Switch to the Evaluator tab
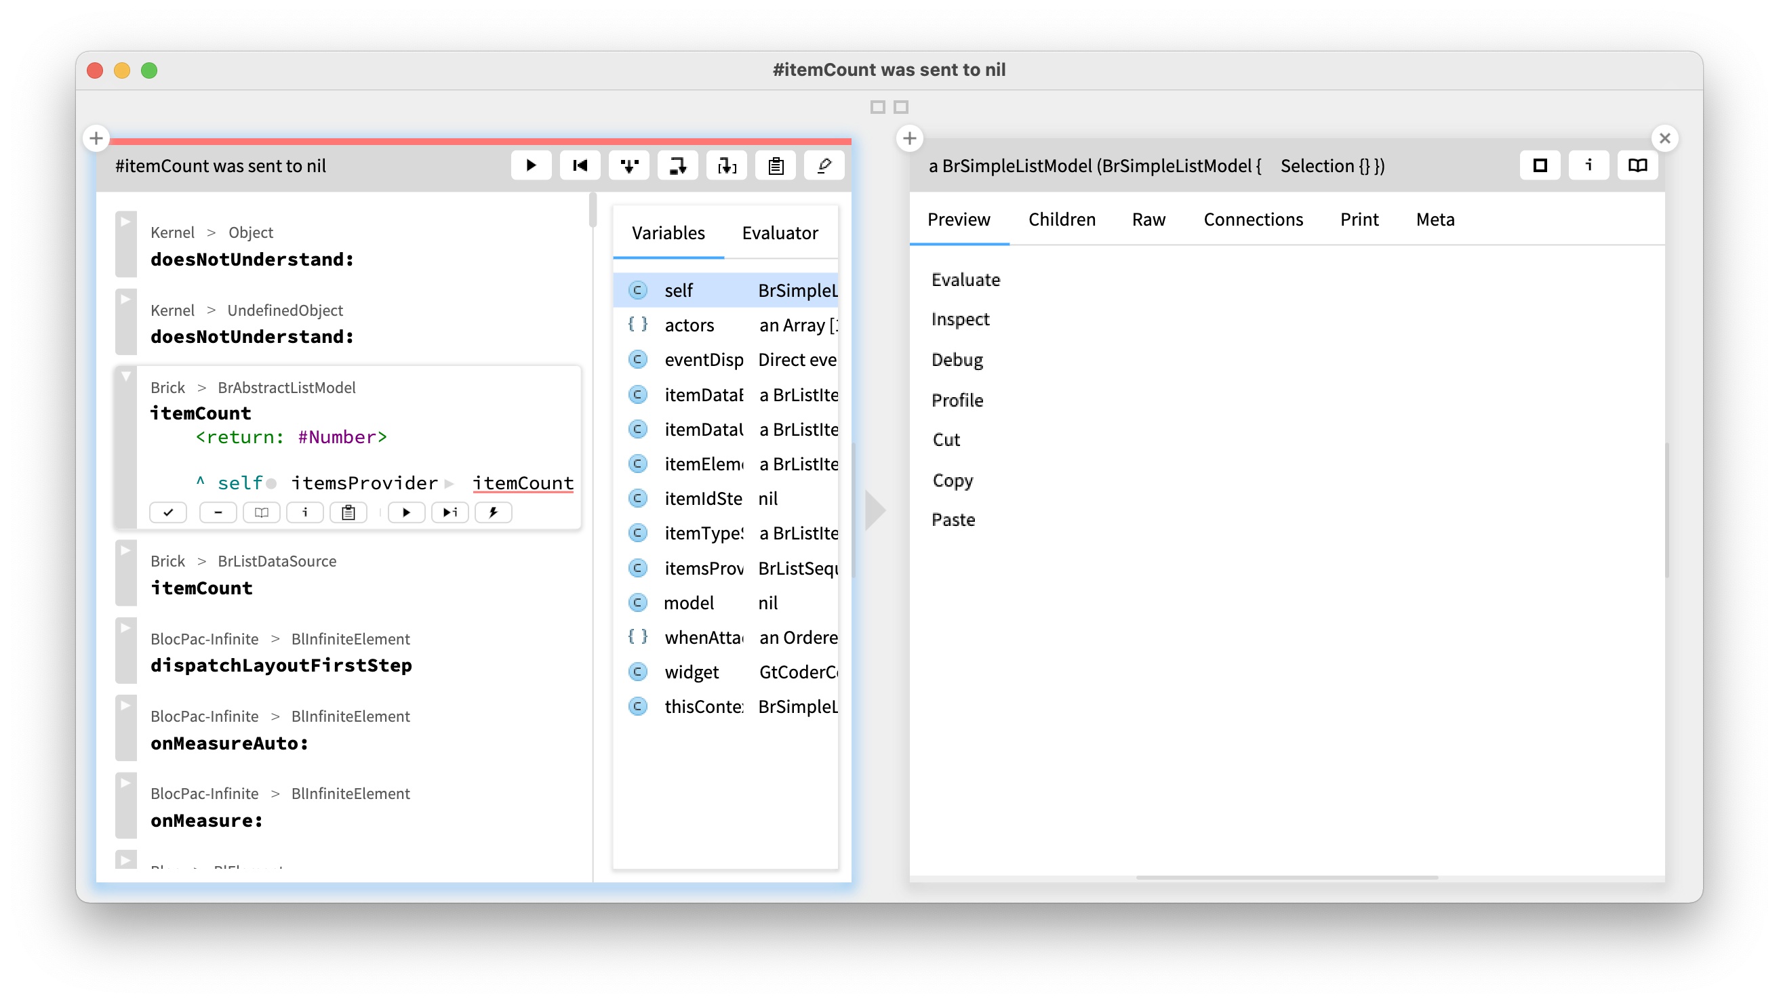Screen dimensions: 1779x1003 [x=780, y=232]
